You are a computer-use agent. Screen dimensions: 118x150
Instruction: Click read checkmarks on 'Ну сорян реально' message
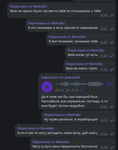tap(112, 121)
